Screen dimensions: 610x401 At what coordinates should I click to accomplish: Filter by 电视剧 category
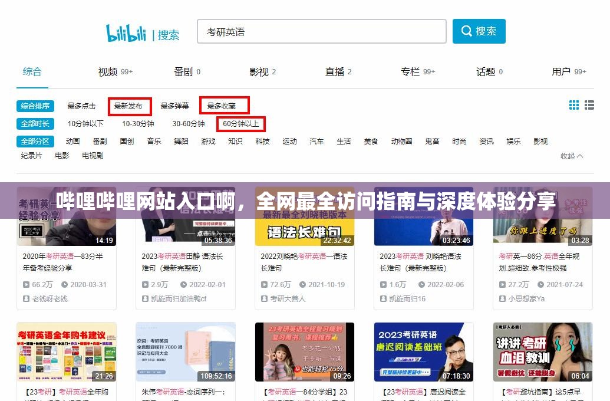93,155
